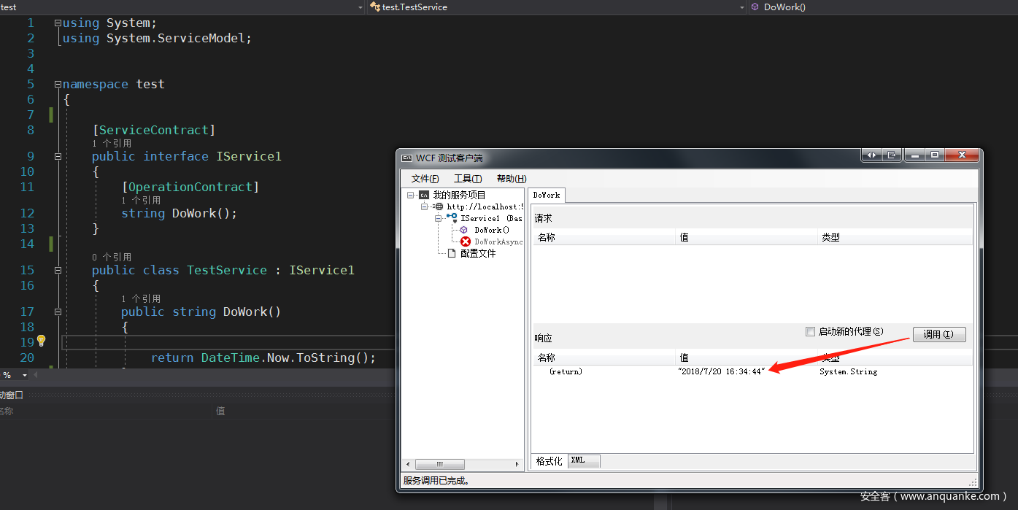Click the tree panel horizontal scrollbar thumb

click(x=440, y=464)
